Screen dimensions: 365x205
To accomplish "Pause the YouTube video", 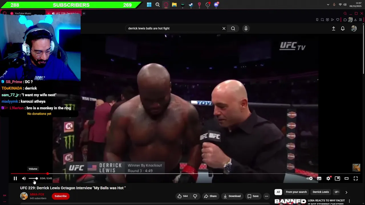I will coord(15,179).
